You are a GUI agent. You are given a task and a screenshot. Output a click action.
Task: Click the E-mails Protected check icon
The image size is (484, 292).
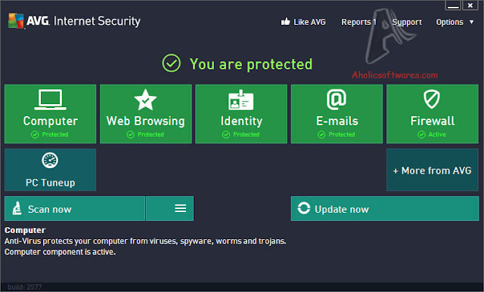point(321,134)
